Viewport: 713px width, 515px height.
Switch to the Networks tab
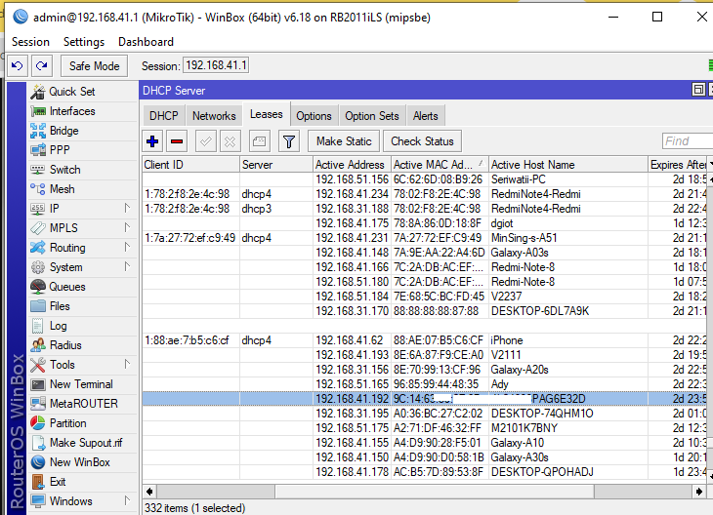point(214,116)
